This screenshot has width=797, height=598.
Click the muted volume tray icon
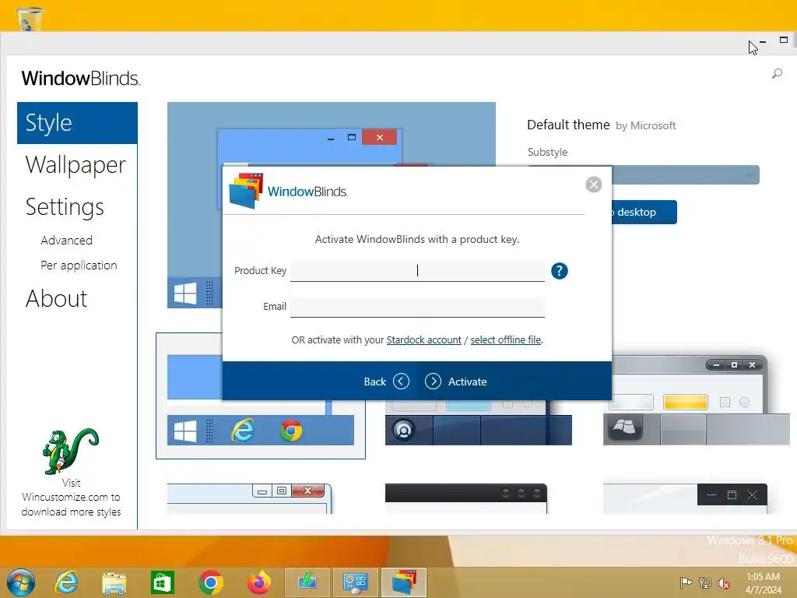coord(724,582)
